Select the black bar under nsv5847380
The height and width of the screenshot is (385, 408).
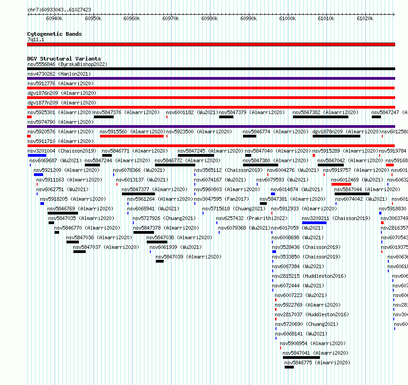[260, 165]
